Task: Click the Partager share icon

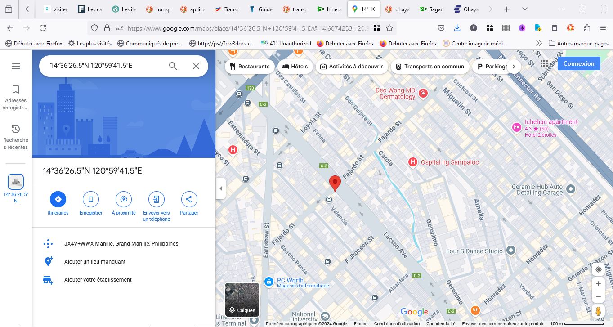Action: pos(189,199)
